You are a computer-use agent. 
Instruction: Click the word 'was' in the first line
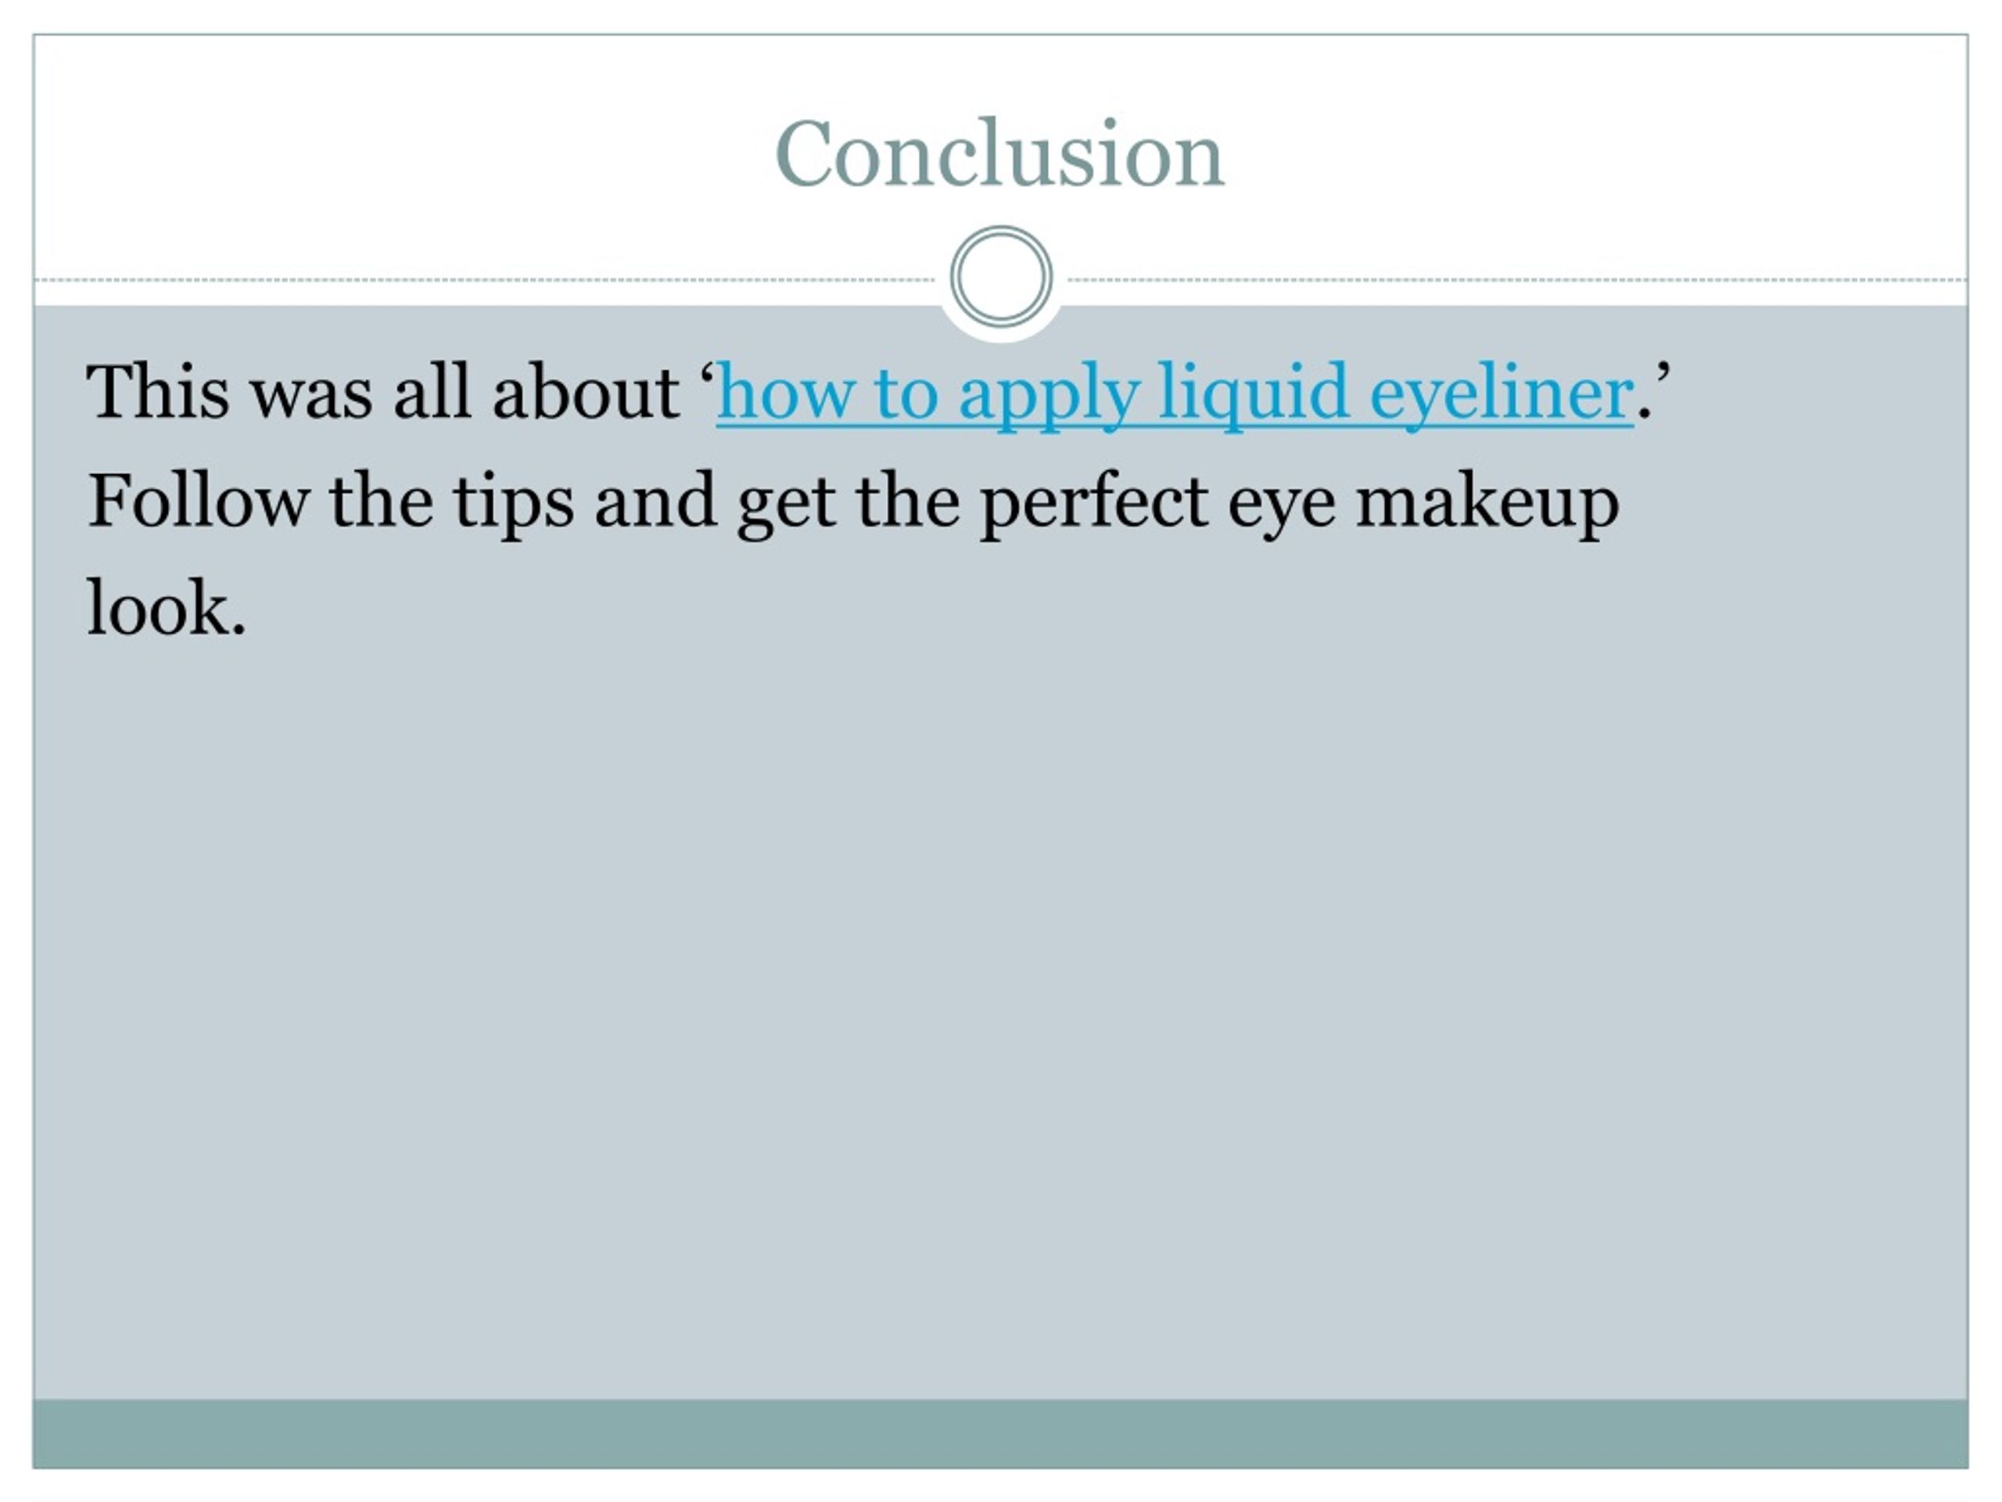pyautogui.click(x=311, y=398)
